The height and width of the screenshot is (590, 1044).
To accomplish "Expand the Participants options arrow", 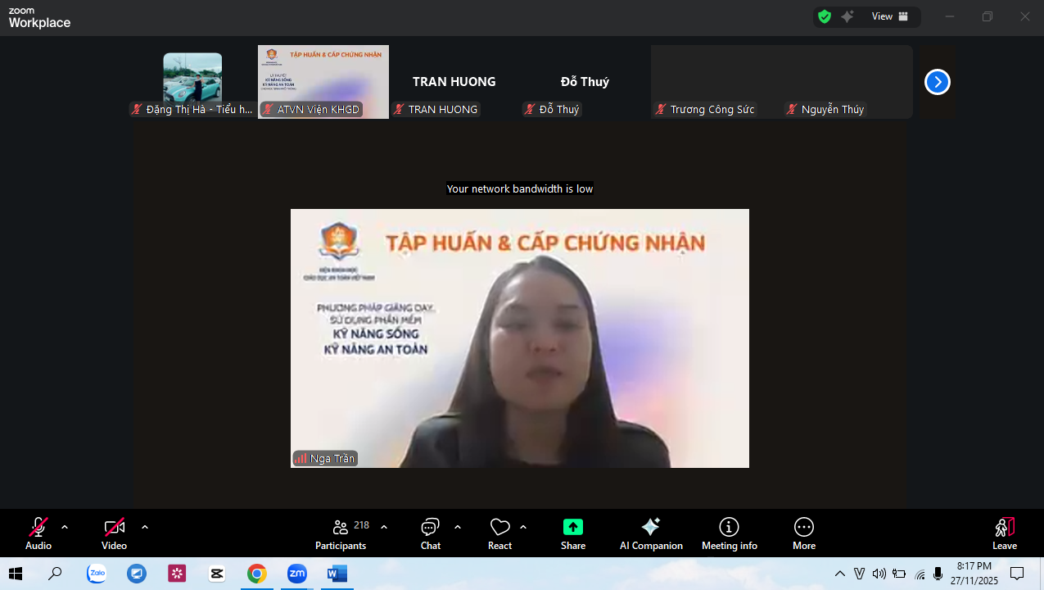I will pos(384,527).
